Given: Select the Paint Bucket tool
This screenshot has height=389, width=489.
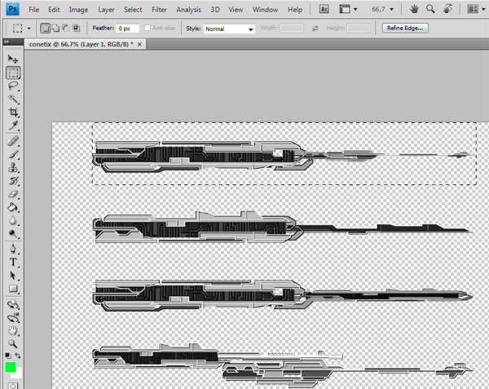Looking at the screenshot, I should coord(13,207).
